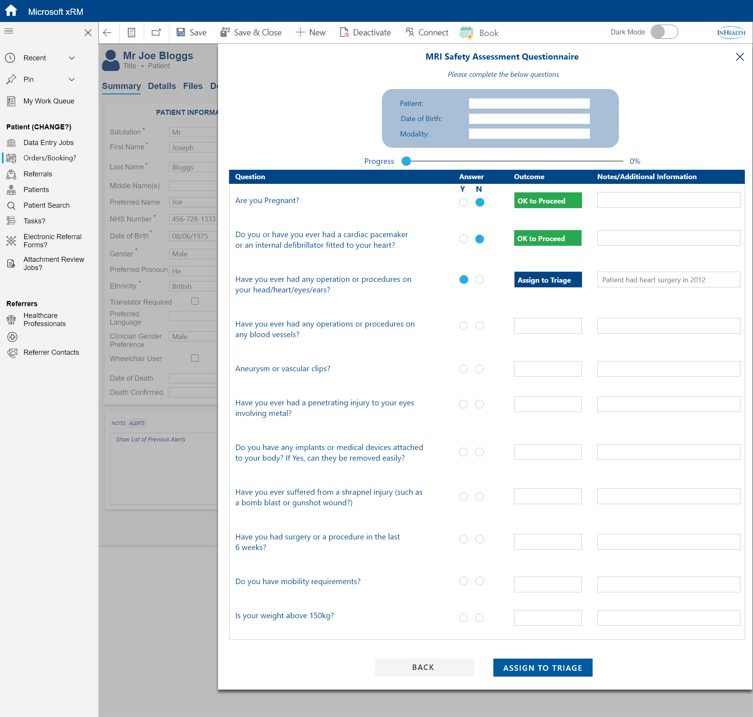Click the Progress slider handle

click(x=406, y=161)
